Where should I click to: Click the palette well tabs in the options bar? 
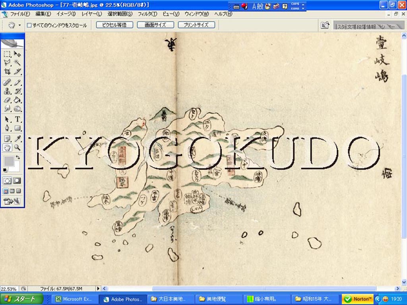368,25
